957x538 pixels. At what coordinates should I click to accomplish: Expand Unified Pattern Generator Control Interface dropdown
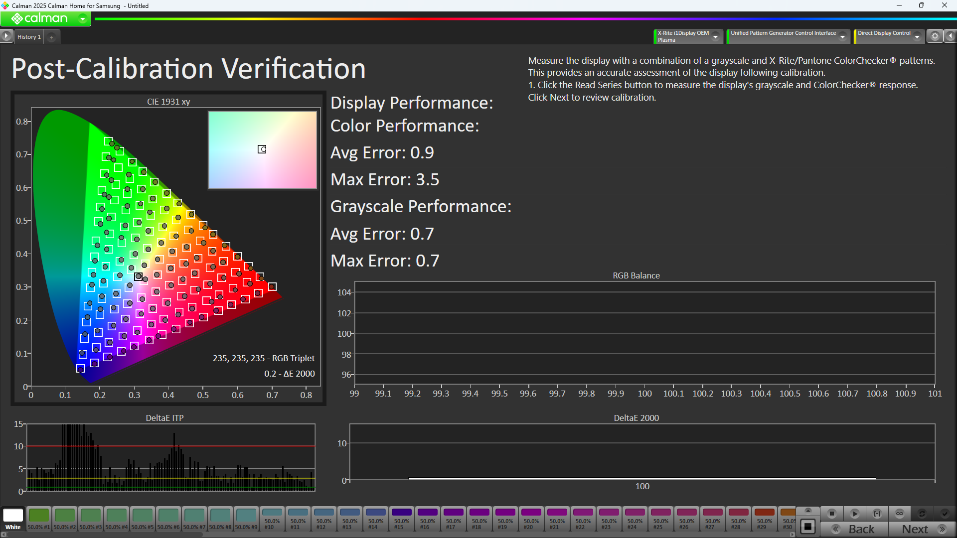(842, 36)
